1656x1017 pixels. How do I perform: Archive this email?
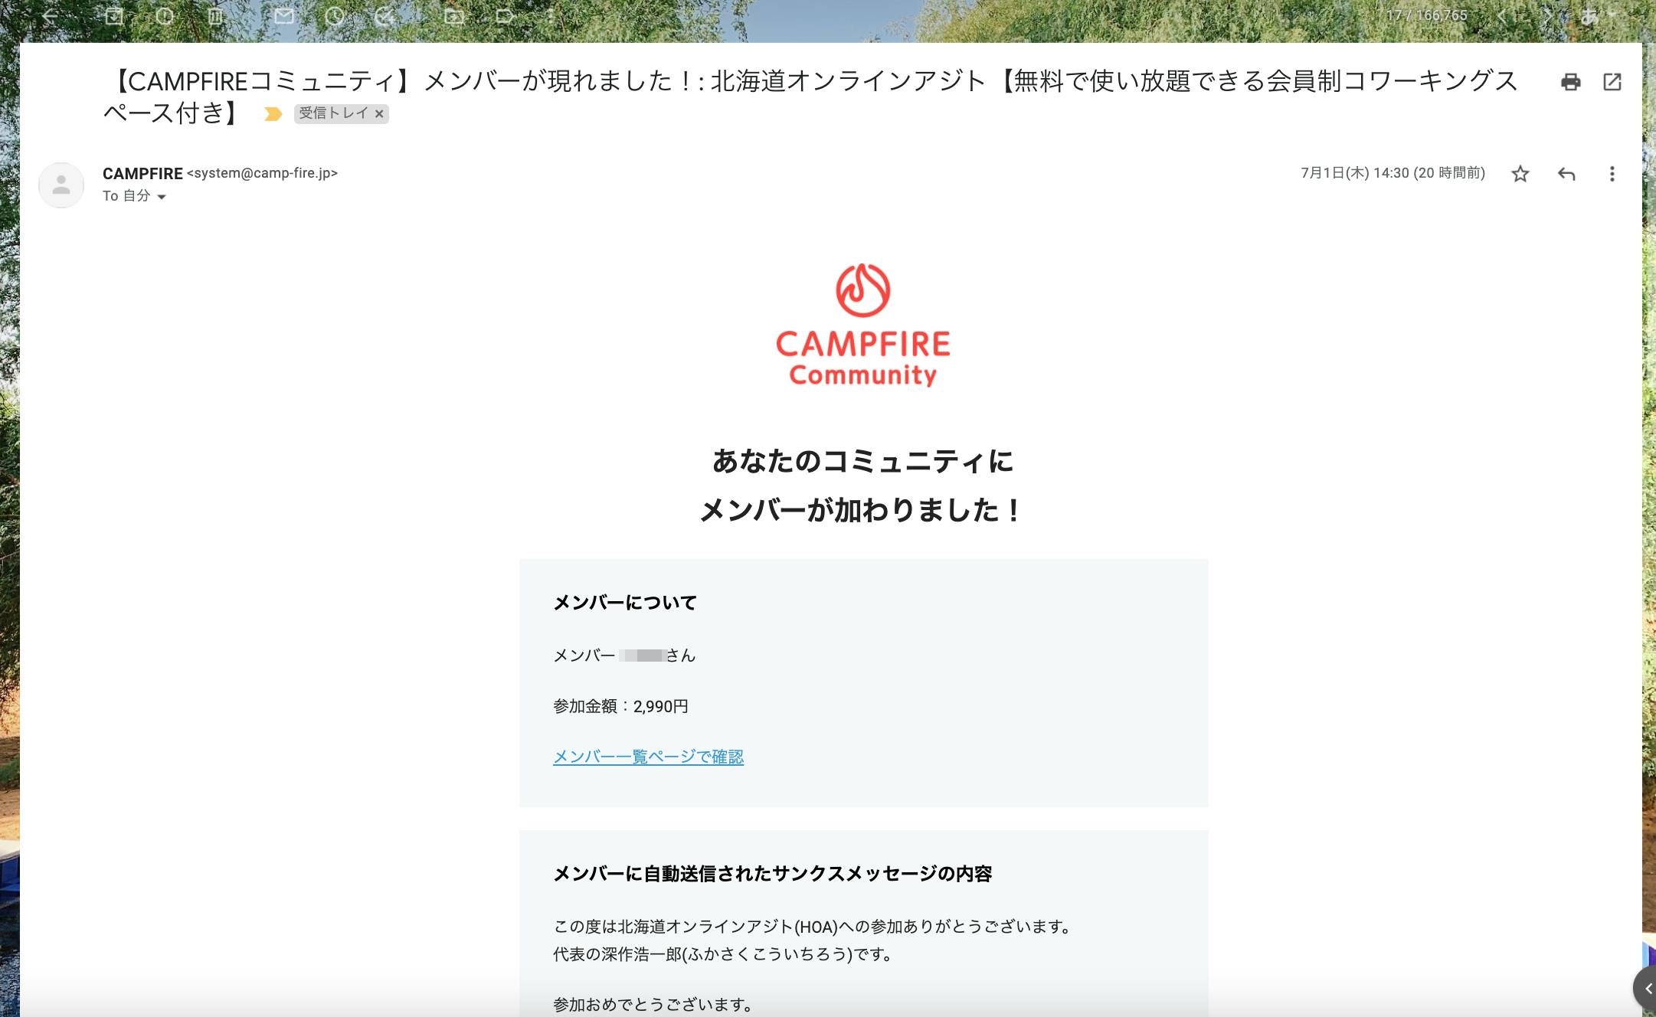tap(114, 16)
